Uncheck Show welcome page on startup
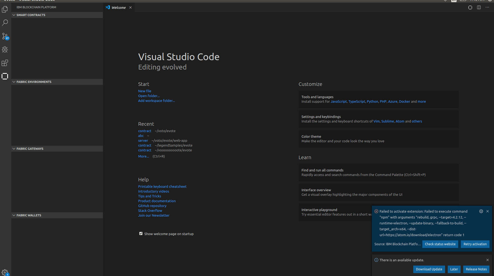Viewport: 494px width, 276px height. [x=141, y=233]
